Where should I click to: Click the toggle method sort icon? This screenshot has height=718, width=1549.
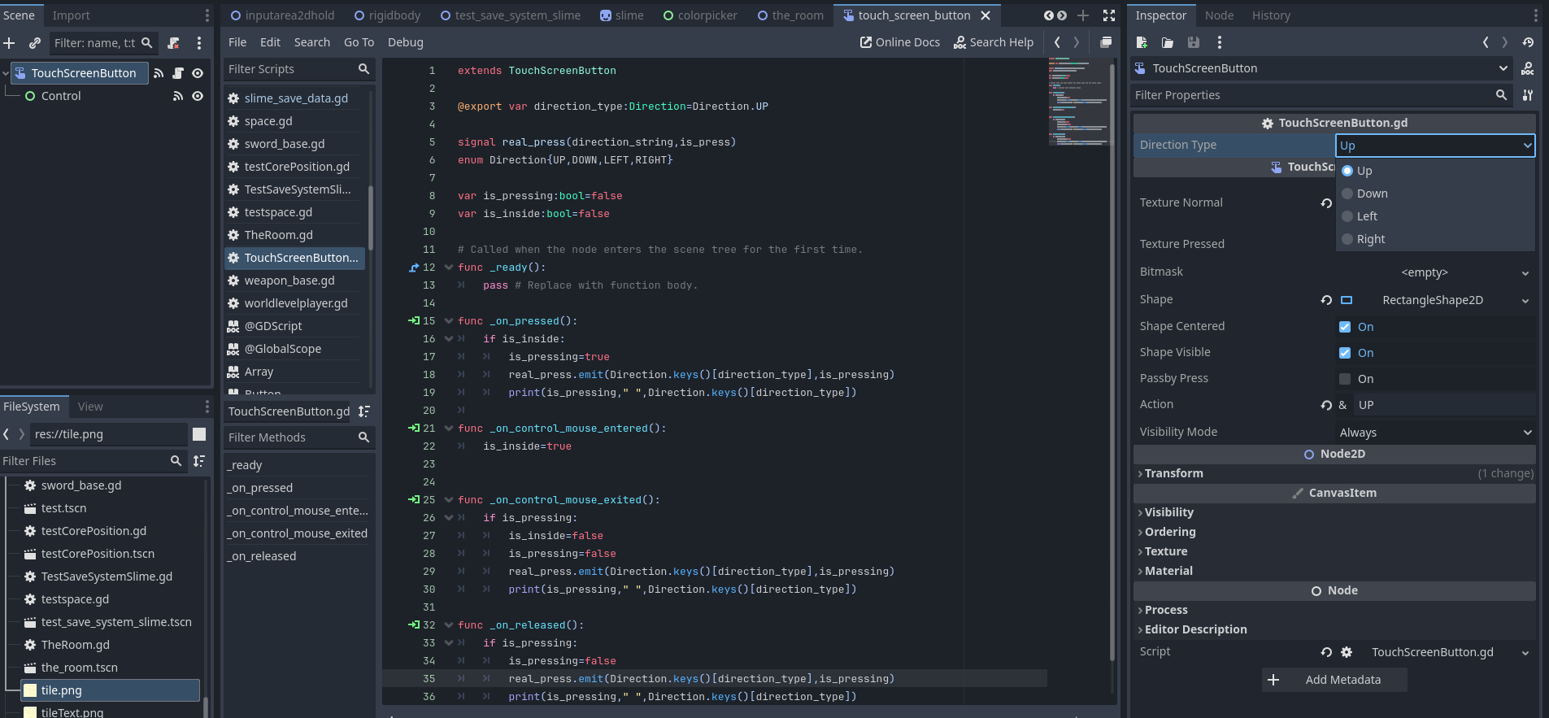point(364,411)
